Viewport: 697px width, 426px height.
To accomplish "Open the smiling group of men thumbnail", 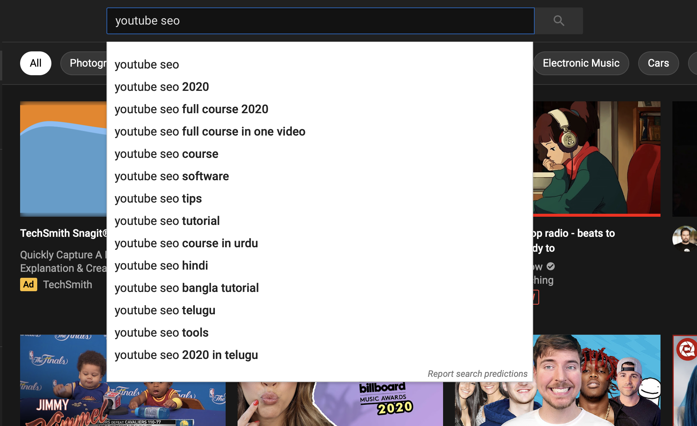I will click(597, 380).
